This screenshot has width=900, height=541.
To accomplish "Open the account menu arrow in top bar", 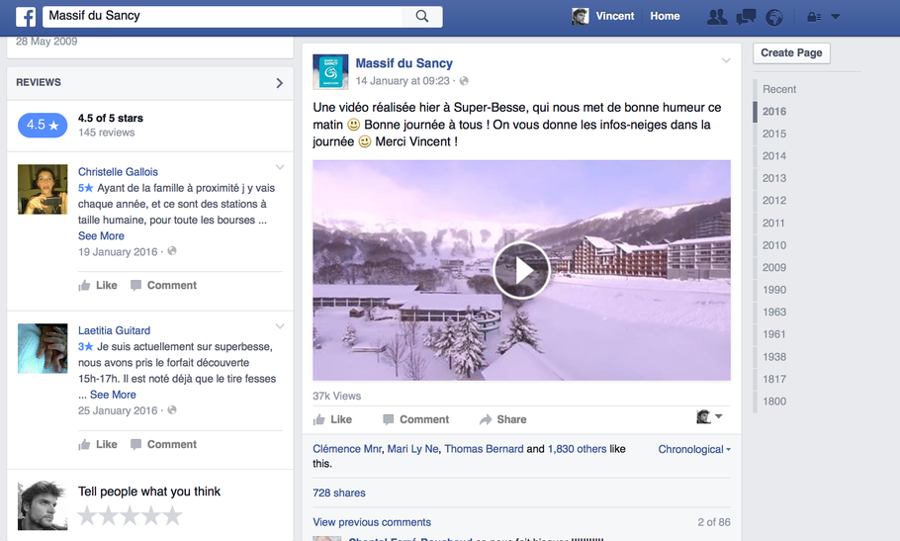I will click(835, 17).
